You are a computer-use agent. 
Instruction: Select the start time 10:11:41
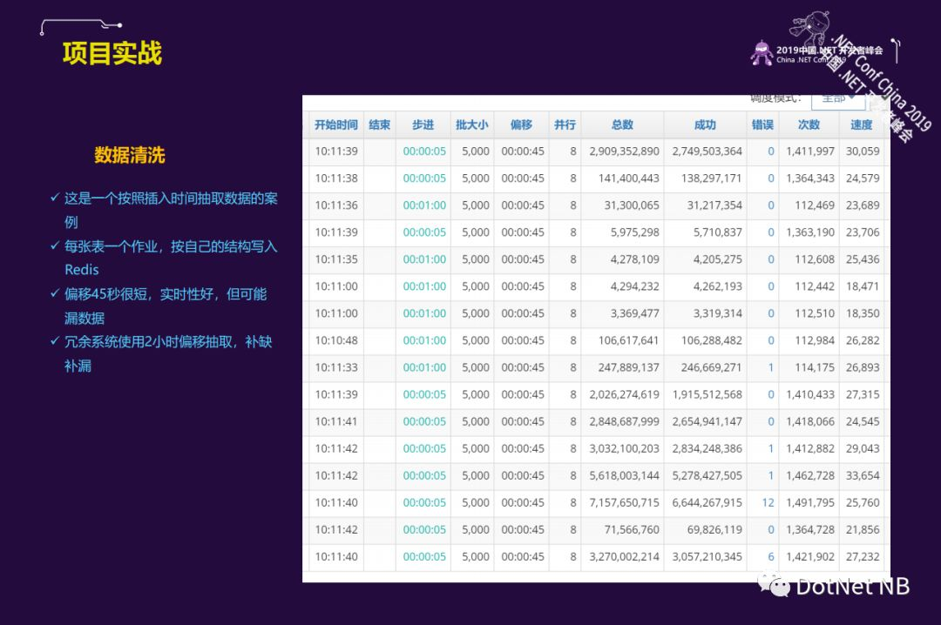click(x=336, y=421)
